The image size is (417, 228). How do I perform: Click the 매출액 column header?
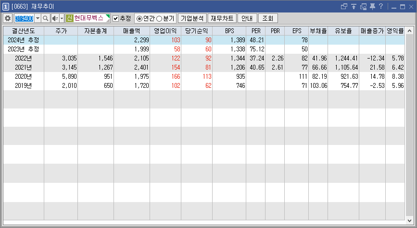[x=132, y=31]
